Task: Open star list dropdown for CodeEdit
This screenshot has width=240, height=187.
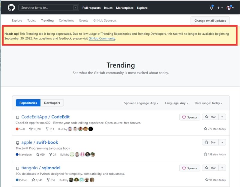Action: click(222, 117)
